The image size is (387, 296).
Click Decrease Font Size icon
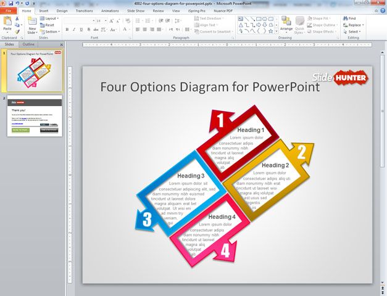[118, 21]
